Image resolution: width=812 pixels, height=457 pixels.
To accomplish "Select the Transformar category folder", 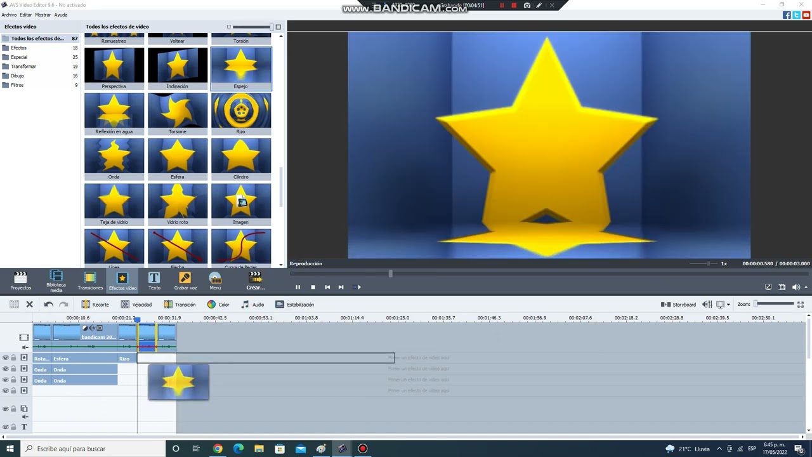I will (40, 66).
